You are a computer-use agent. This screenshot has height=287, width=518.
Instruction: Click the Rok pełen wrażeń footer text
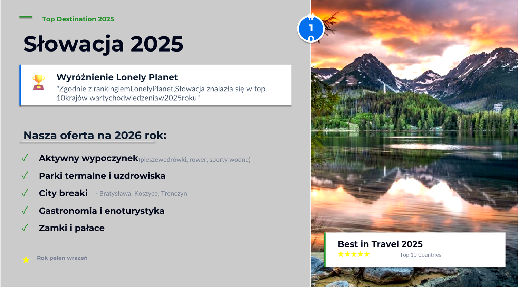point(62,258)
